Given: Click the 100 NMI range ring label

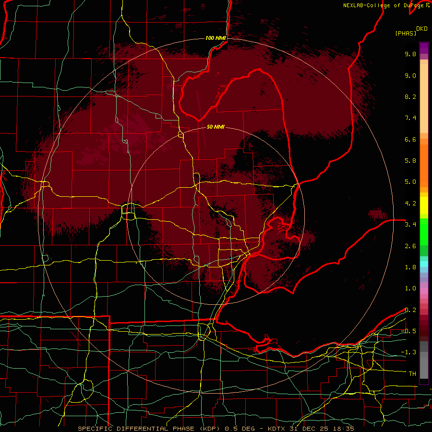Looking at the screenshot, I should click(216, 38).
